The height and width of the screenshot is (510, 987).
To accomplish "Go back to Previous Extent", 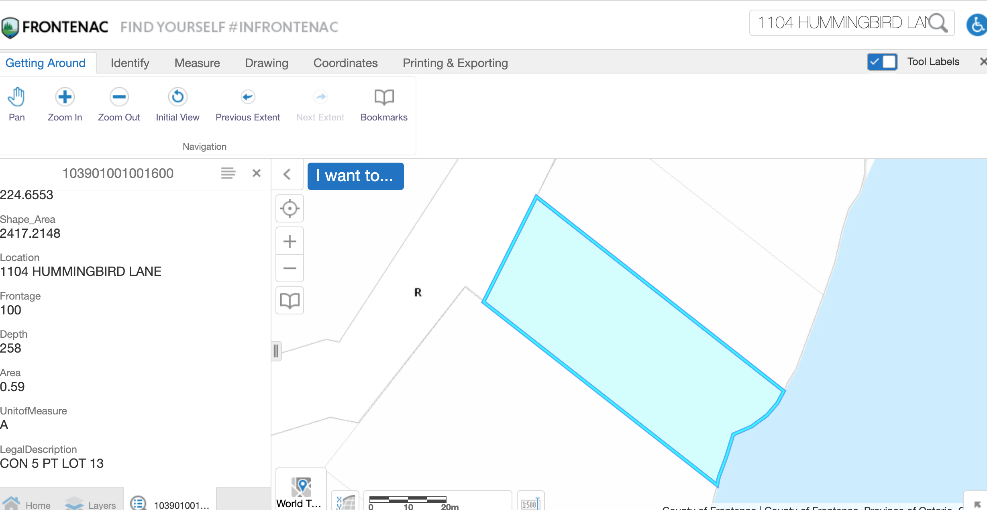I will [248, 104].
